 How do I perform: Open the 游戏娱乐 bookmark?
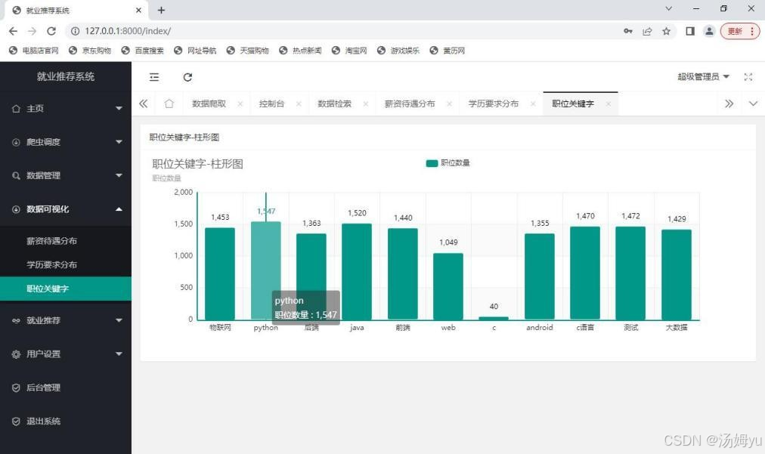pos(398,50)
